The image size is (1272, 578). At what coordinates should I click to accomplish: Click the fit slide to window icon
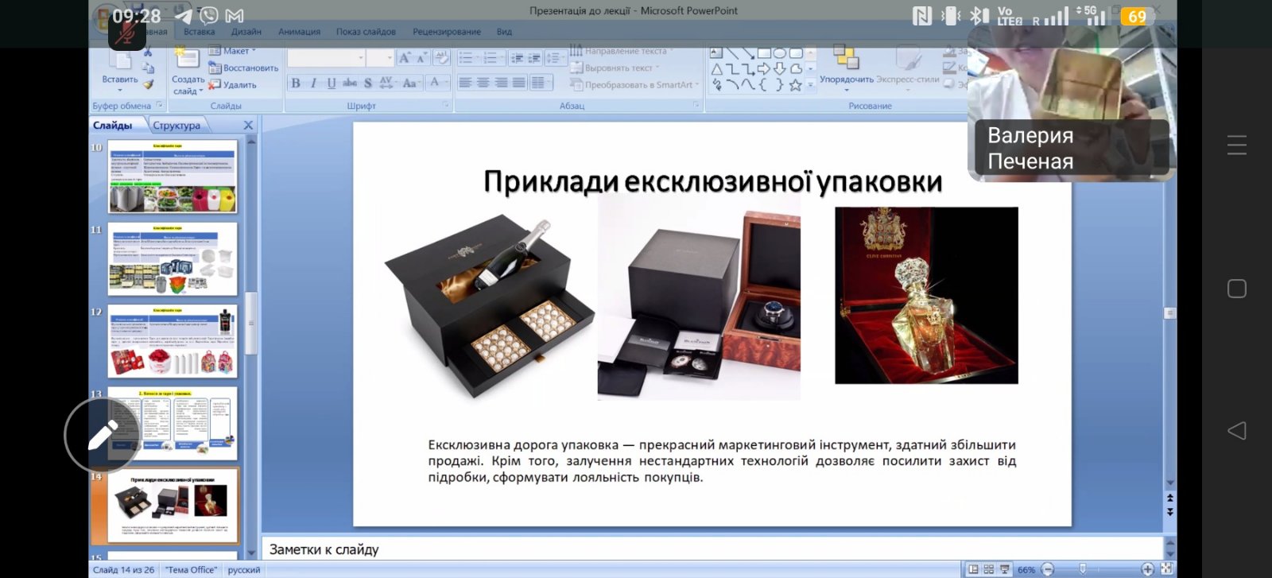(x=1166, y=569)
